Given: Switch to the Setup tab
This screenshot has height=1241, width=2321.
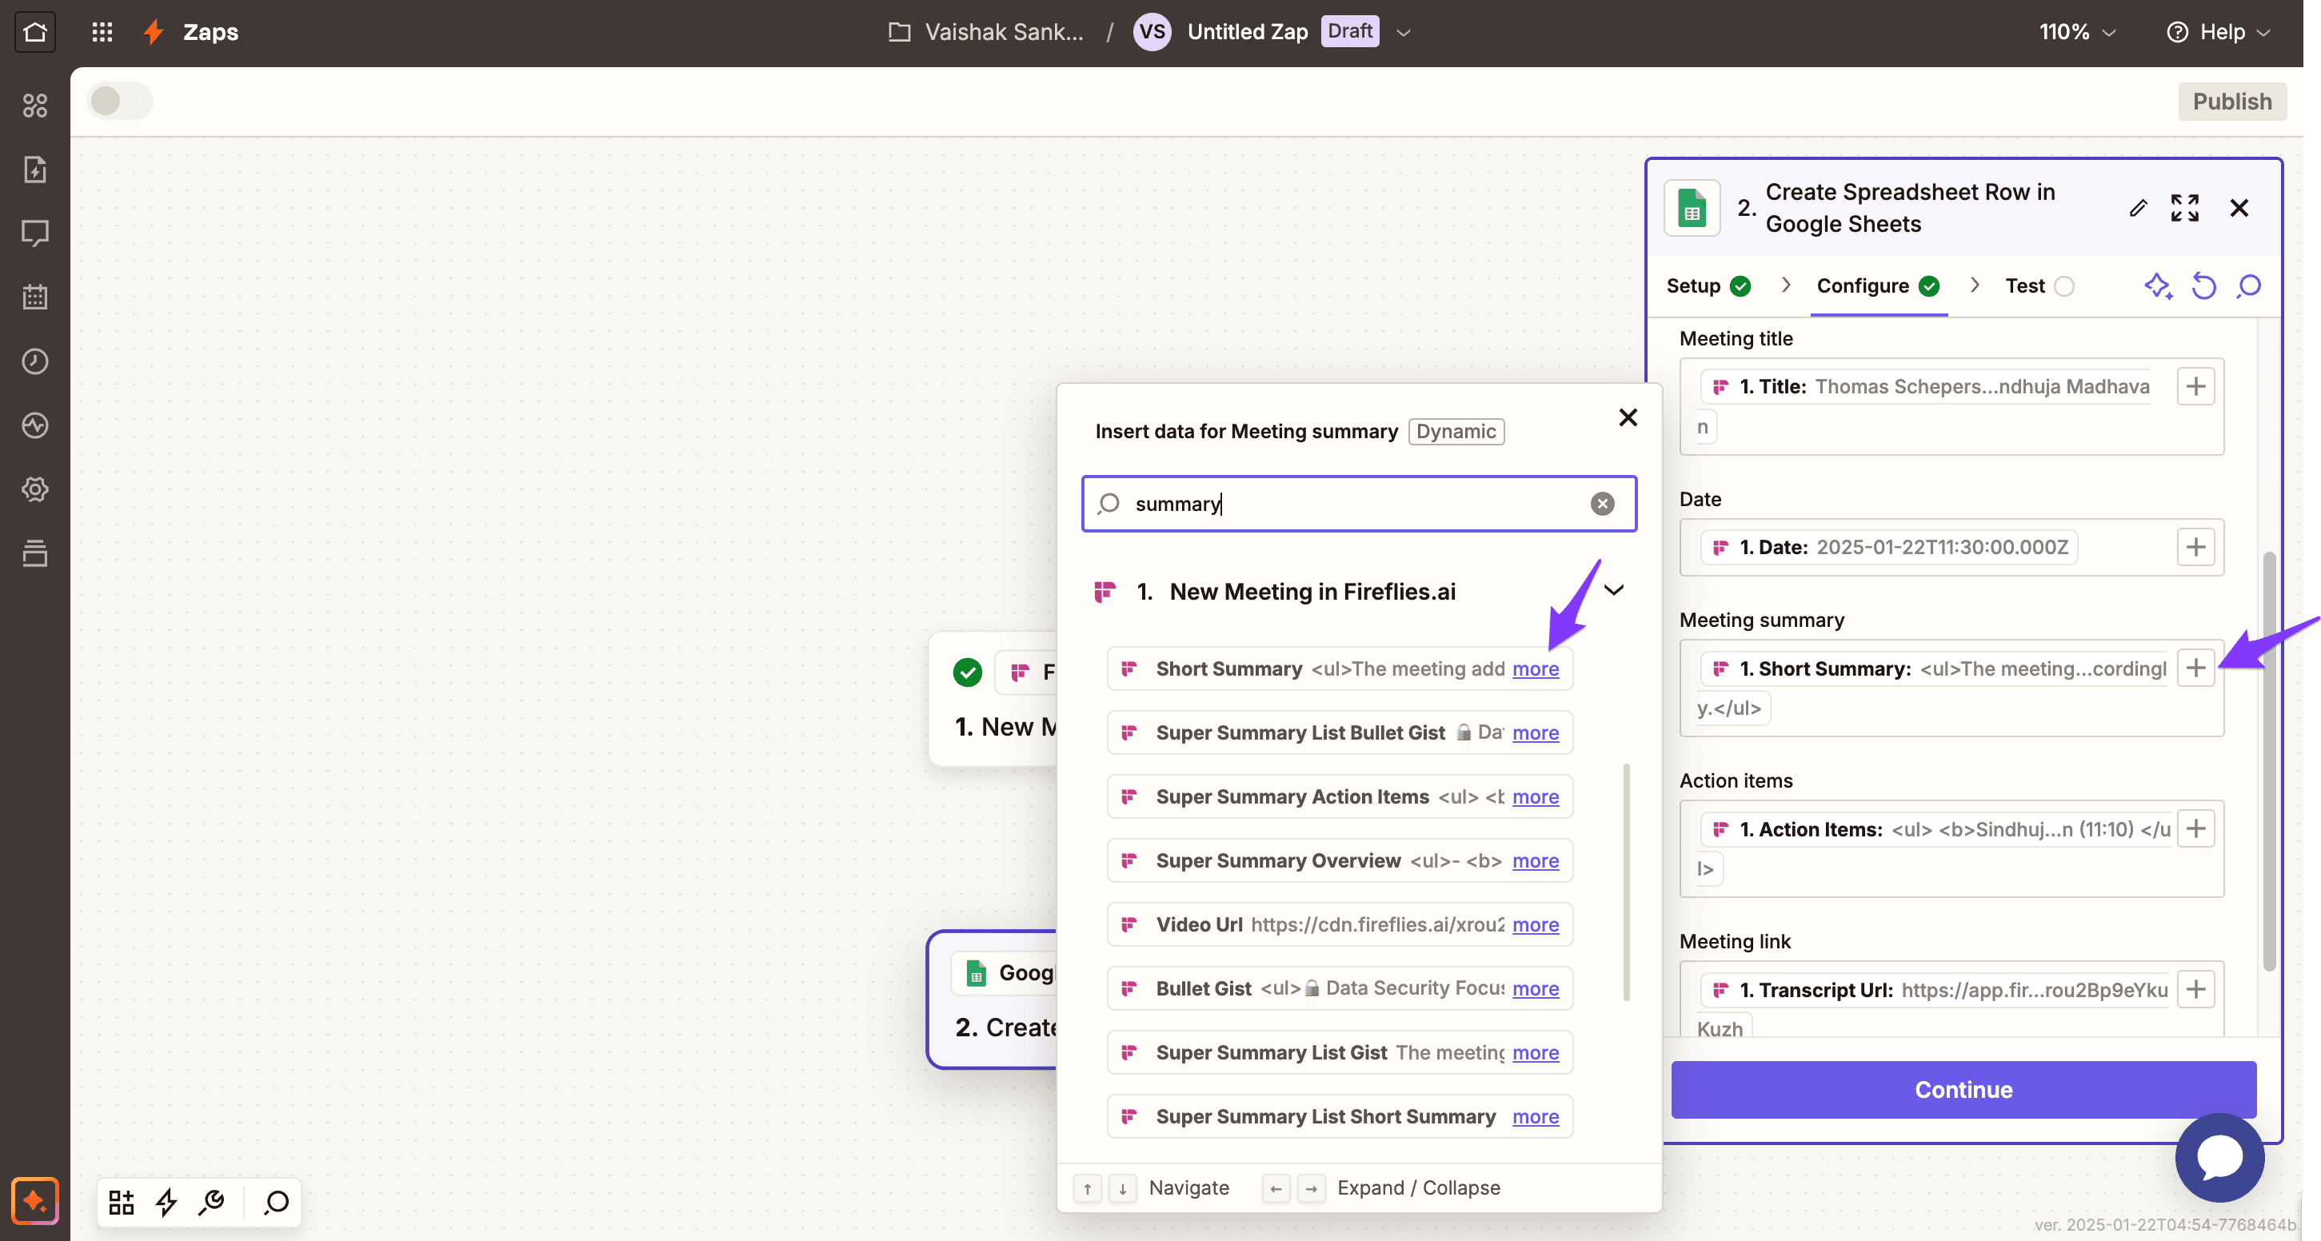Looking at the screenshot, I should [x=1708, y=286].
